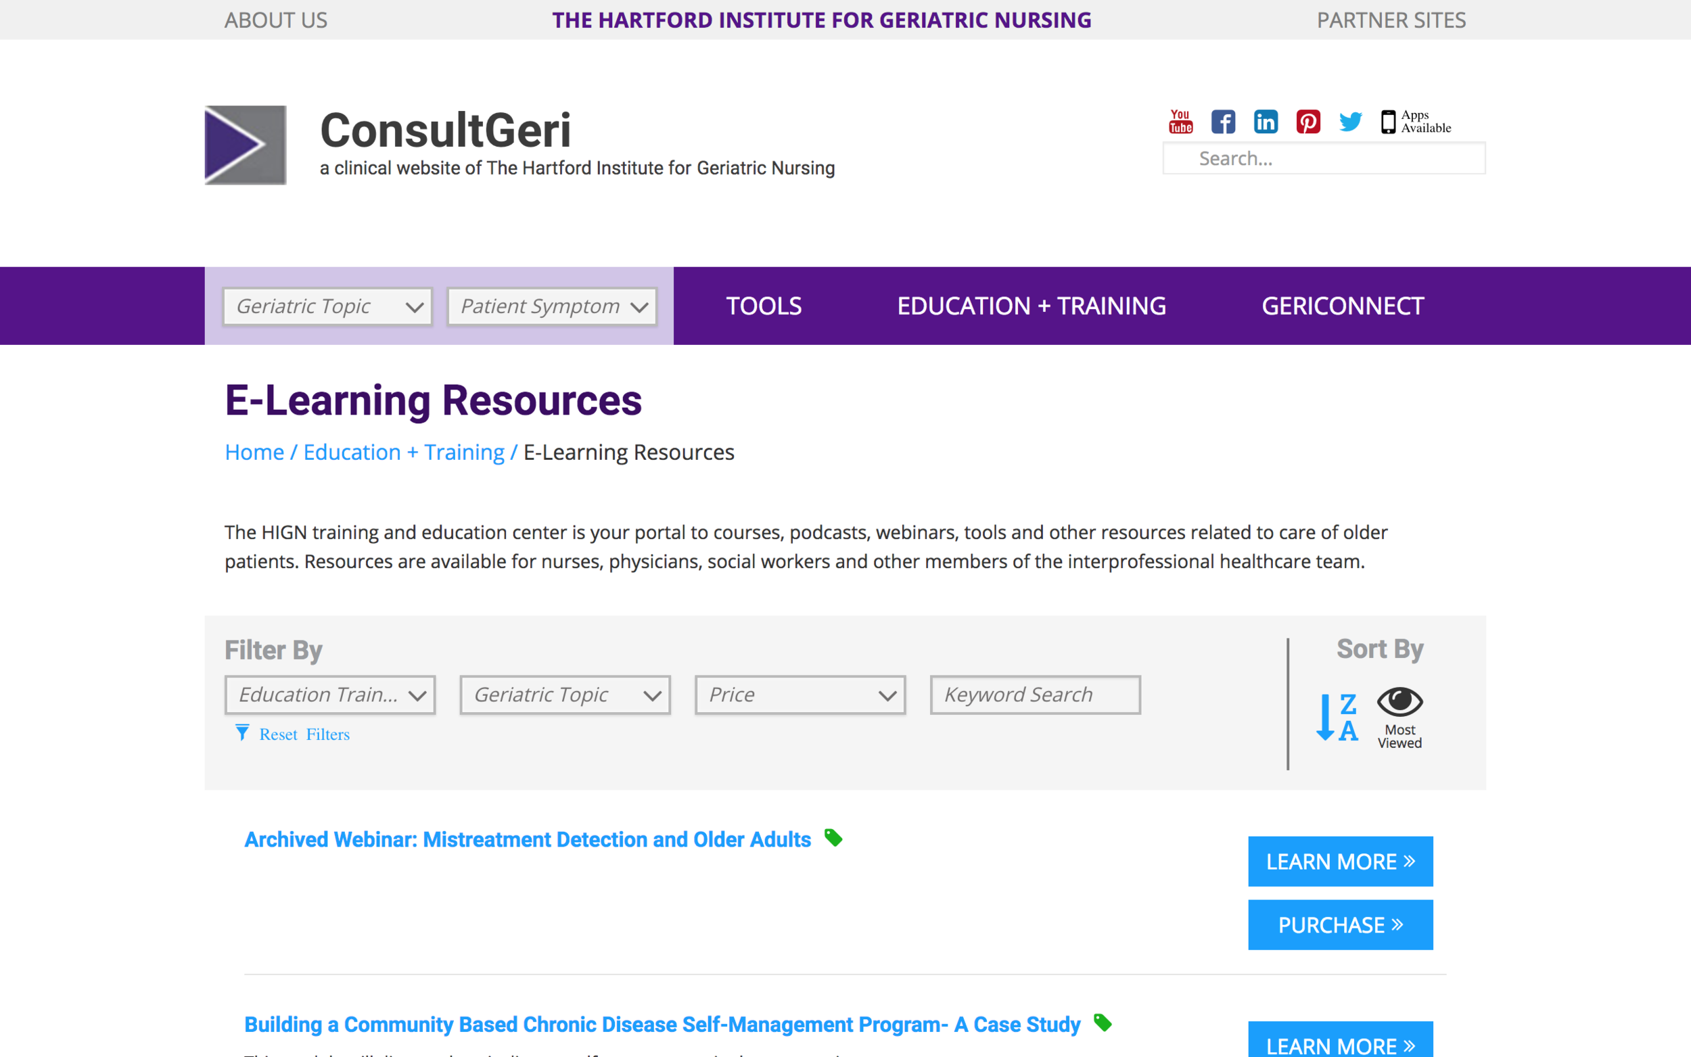Viewport: 1691px width, 1057px height.
Task: Click the site Search field
Action: (x=1324, y=159)
